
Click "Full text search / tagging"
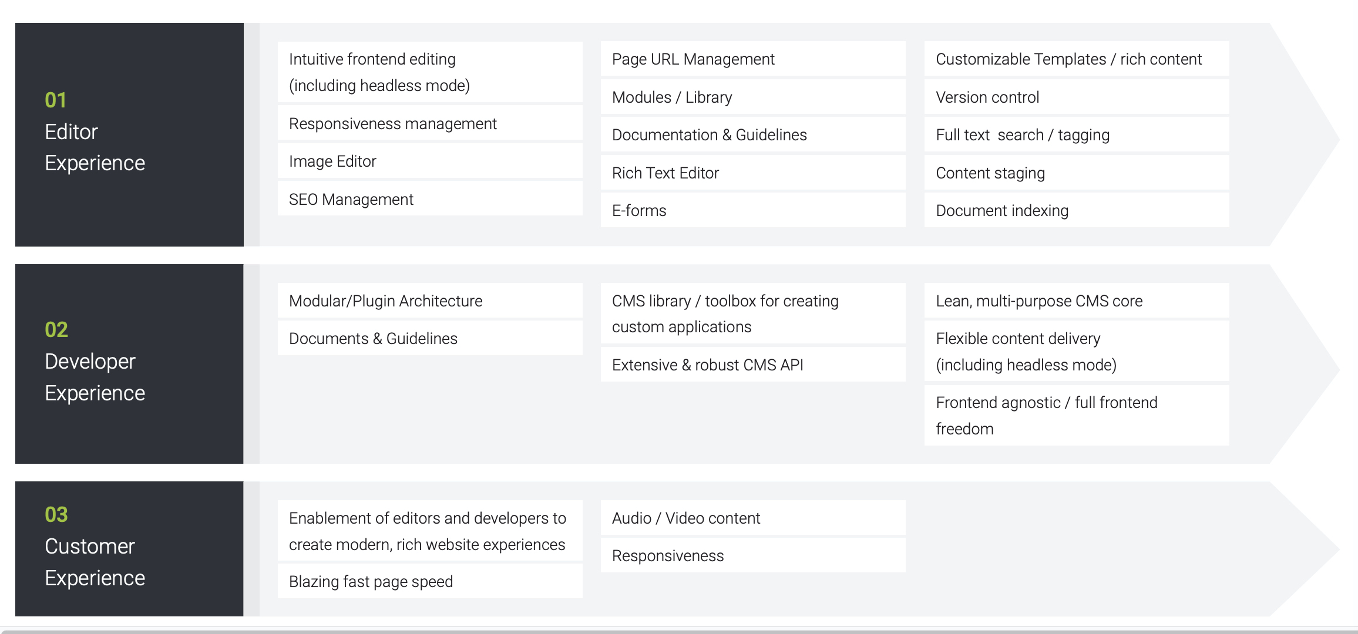(1077, 134)
